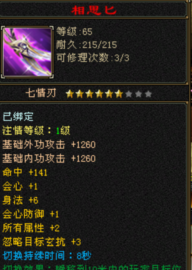Click the second gold star
Screen dimensions: 192x270
80,94
